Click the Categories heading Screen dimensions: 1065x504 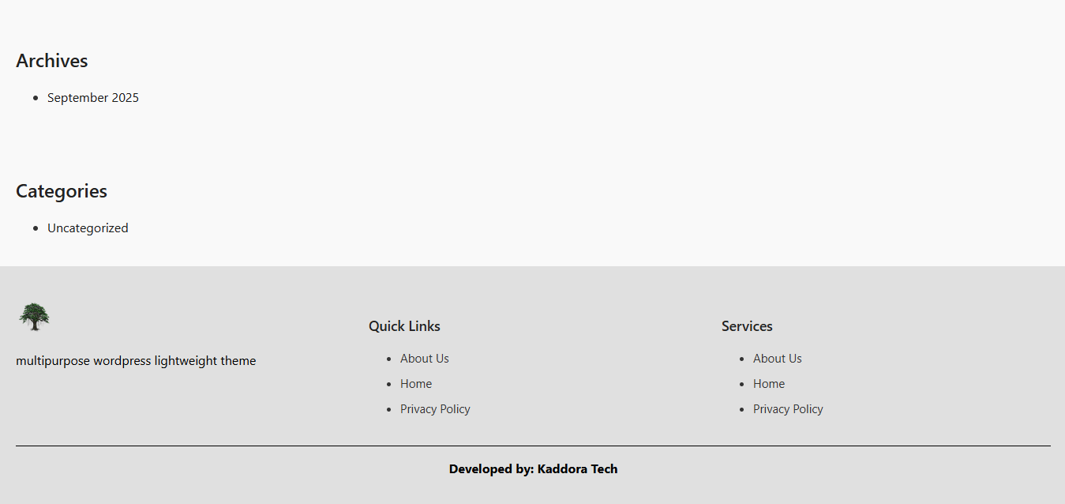click(x=62, y=191)
